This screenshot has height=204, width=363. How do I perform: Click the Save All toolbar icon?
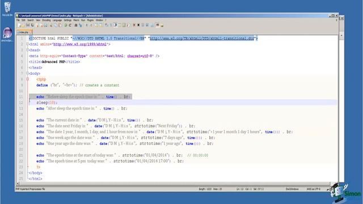click(x=32, y=25)
